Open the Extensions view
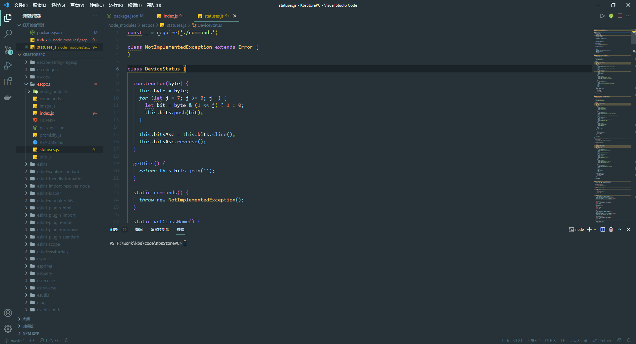 [x=8, y=81]
